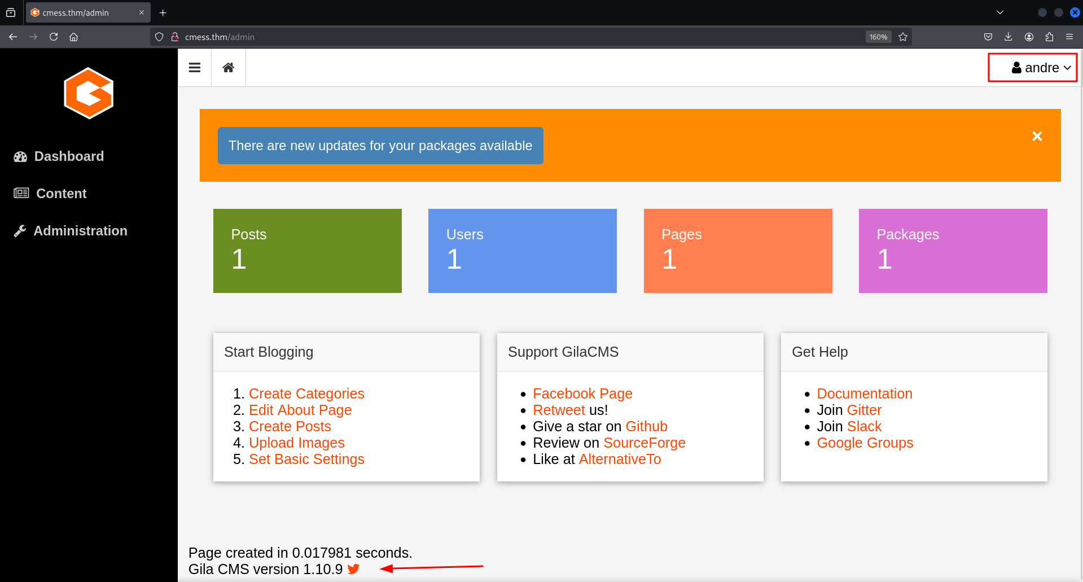This screenshot has height=582, width=1083.
Task: Open the andre user dropdown
Action: (1033, 68)
